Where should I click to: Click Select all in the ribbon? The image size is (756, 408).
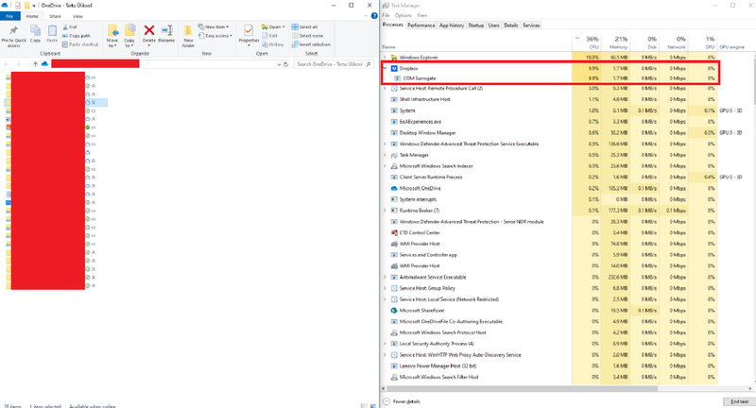click(312, 26)
